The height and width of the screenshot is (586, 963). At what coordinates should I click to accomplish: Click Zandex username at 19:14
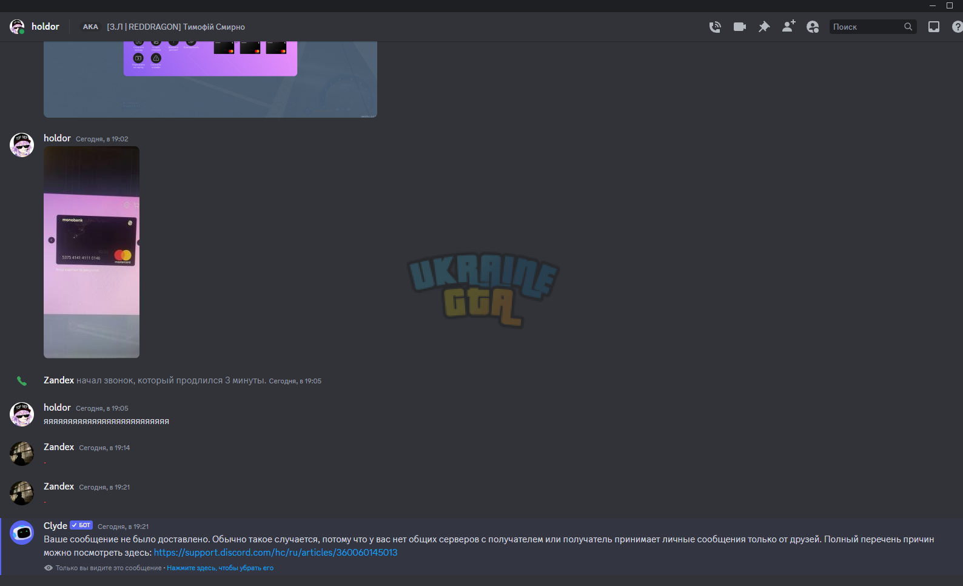tap(59, 447)
